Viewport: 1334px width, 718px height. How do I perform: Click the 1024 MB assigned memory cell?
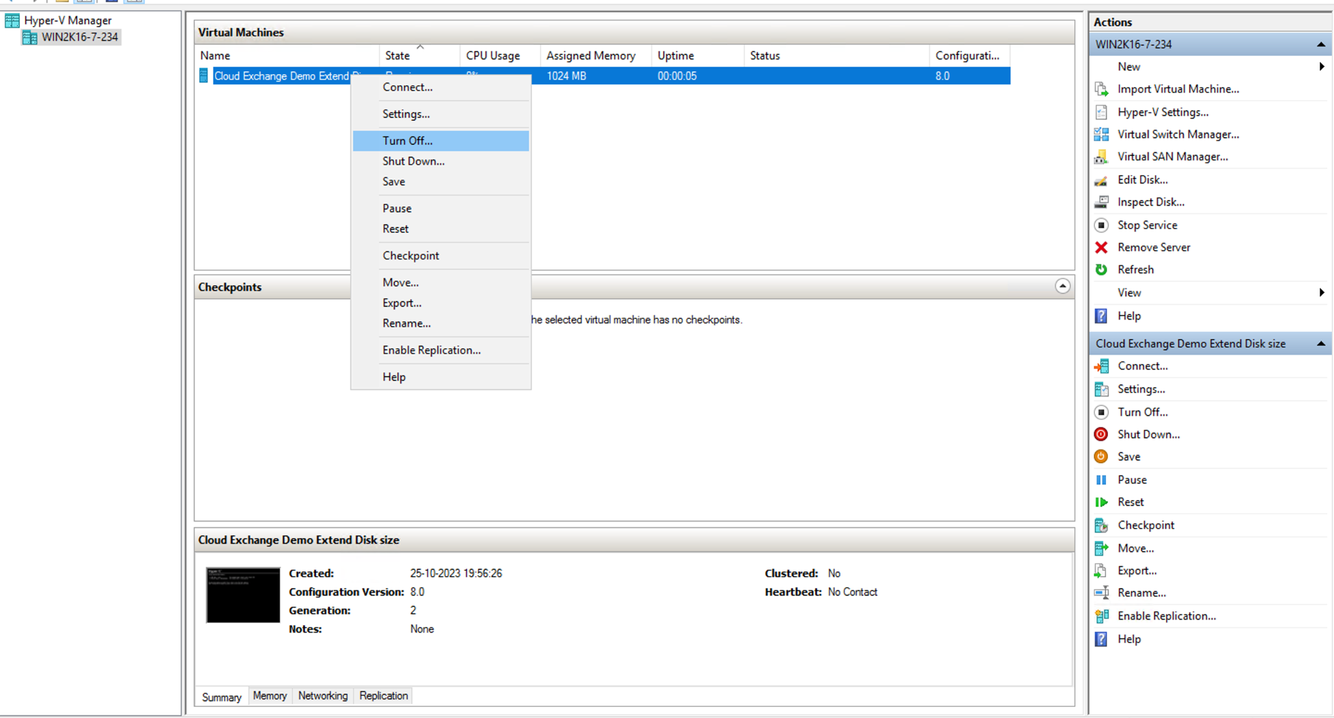pos(566,76)
